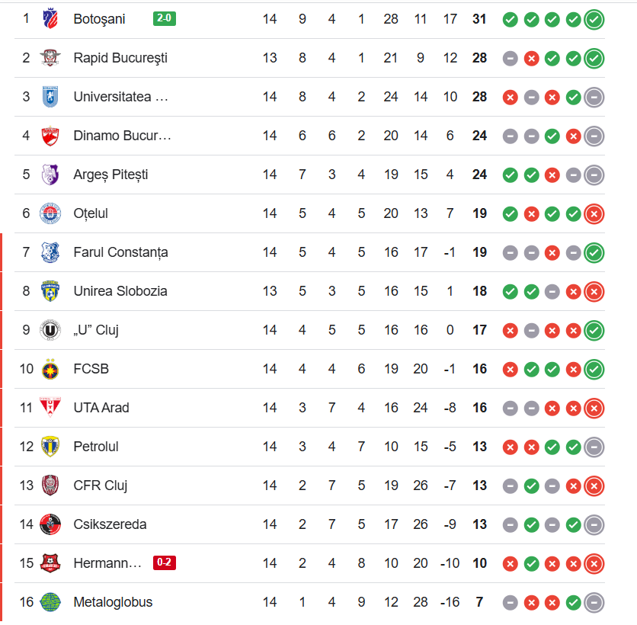
Task: Open Petrolul's latest draw result circle
Action: (x=594, y=447)
